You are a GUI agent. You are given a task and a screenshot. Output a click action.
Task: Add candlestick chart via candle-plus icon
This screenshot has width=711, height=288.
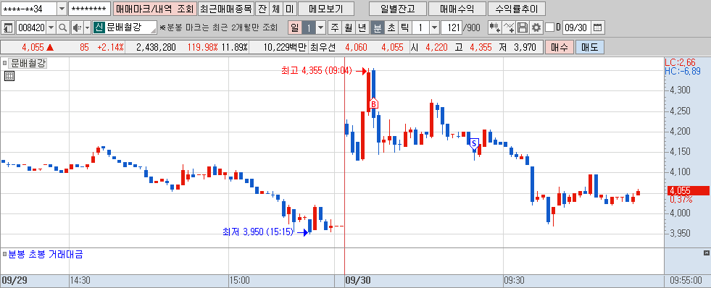tap(495, 28)
